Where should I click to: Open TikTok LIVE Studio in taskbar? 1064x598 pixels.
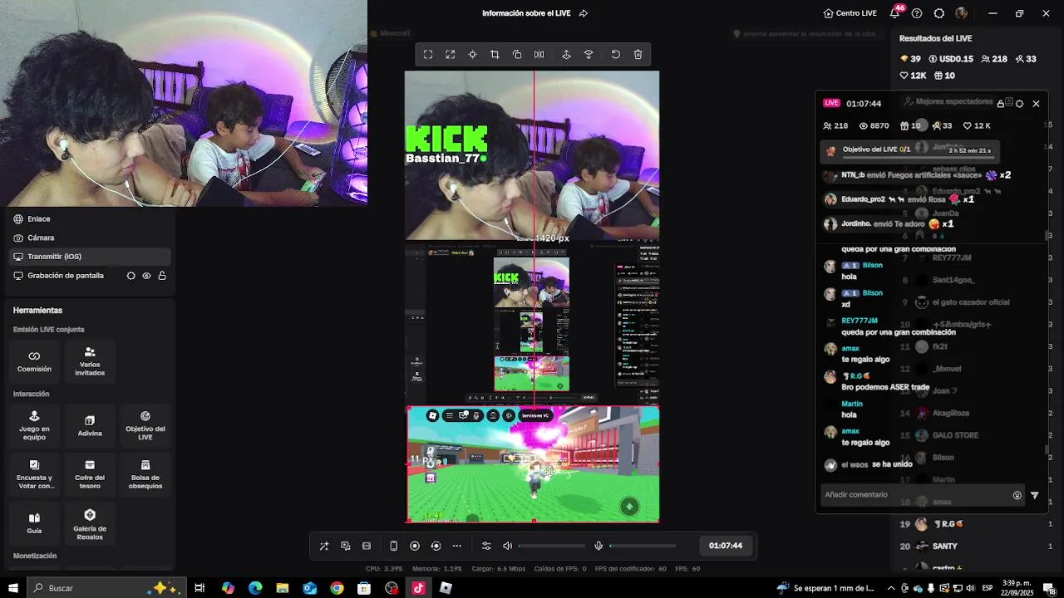pyautogui.click(x=418, y=588)
